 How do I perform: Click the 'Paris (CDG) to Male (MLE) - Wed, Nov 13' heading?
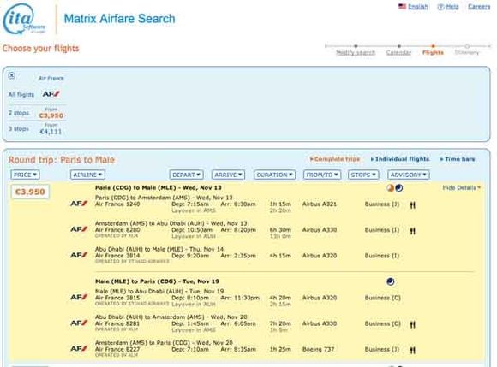tap(159, 187)
